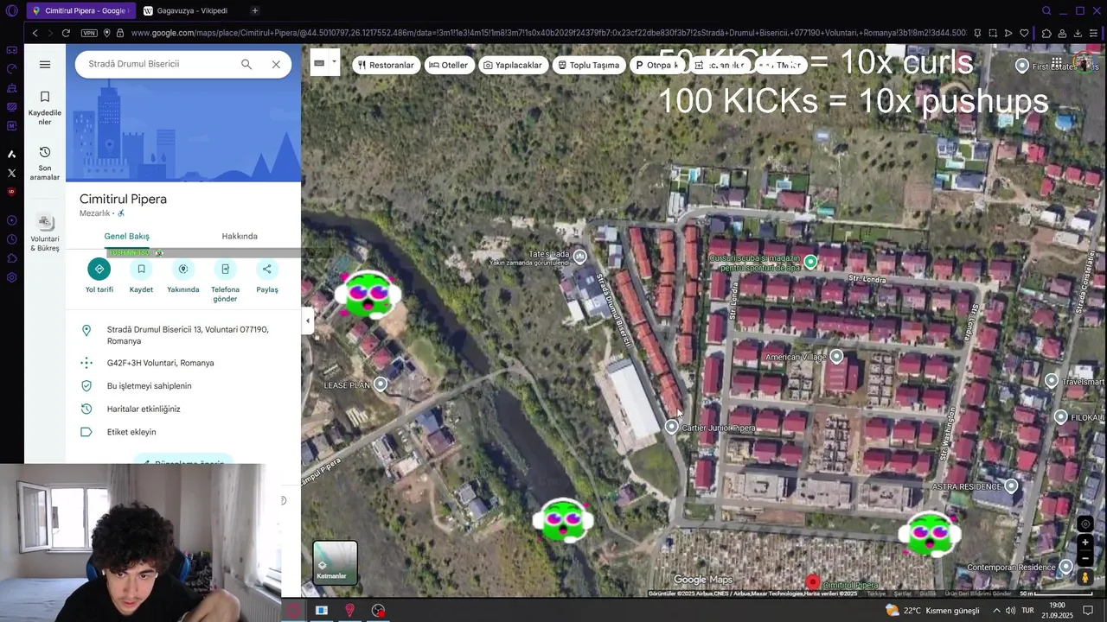Image resolution: width=1107 pixels, height=622 pixels.
Task: Open the Google Maps hamburger menu
Action: pos(45,64)
